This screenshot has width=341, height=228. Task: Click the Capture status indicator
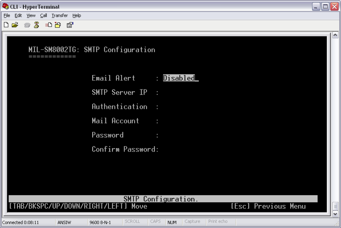click(192, 222)
